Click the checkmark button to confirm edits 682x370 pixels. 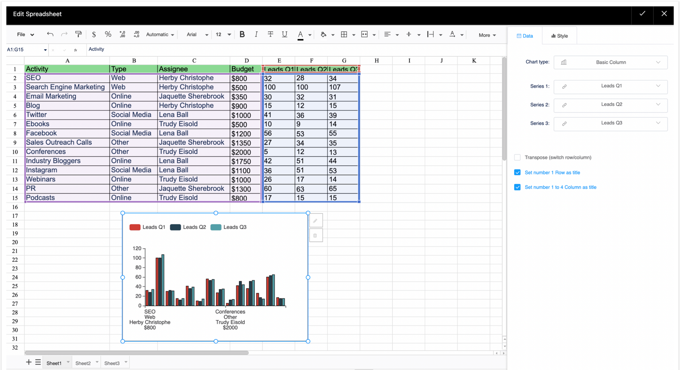[x=642, y=14]
